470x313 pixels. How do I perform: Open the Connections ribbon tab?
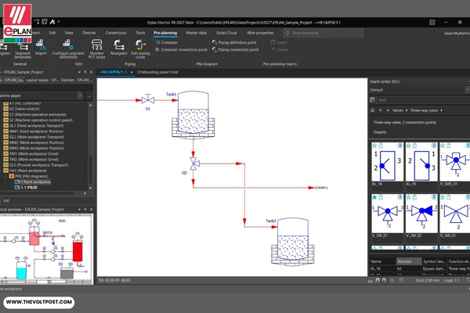pyautogui.click(x=116, y=33)
